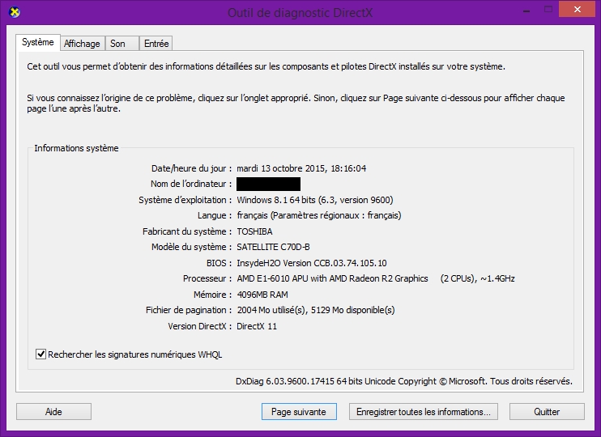
Task: Click the Windows 8.1 64 bits value
Action: (x=315, y=200)
